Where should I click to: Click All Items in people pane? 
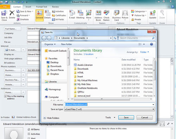click(33, 129)
